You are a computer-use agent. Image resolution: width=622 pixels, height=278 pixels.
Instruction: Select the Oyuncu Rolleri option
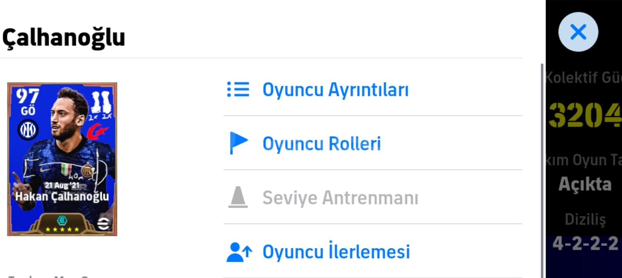point(321,144)
